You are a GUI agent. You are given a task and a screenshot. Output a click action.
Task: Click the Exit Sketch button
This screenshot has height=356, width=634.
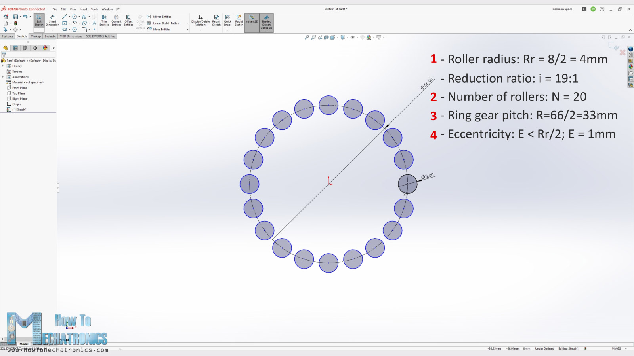(x=39, y=21)
